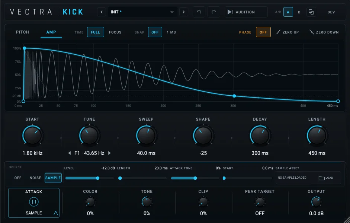Select the envelope point near 300 ms

click(x=234, y=96)
